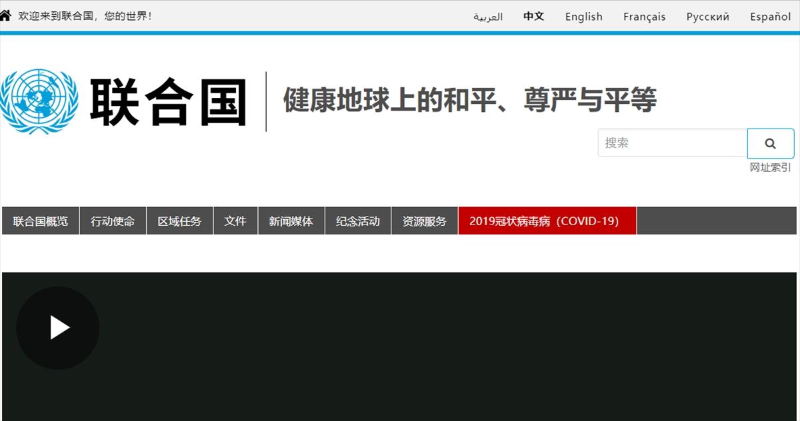Switch to Español version

coord(770,17)
